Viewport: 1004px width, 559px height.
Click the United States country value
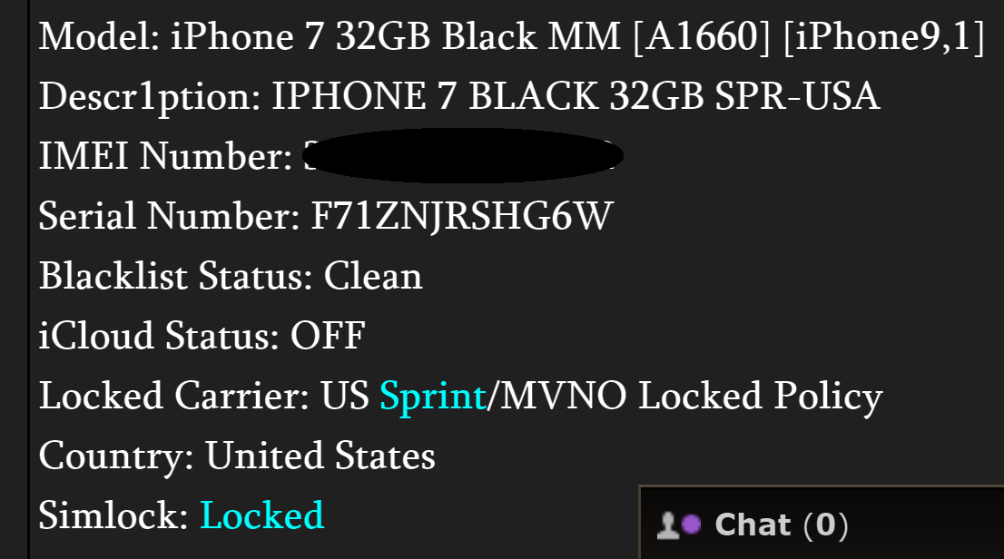[x=320, y=456]
